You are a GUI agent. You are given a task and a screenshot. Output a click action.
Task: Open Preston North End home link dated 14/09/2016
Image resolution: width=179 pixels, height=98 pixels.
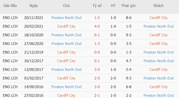coord(66,87)
